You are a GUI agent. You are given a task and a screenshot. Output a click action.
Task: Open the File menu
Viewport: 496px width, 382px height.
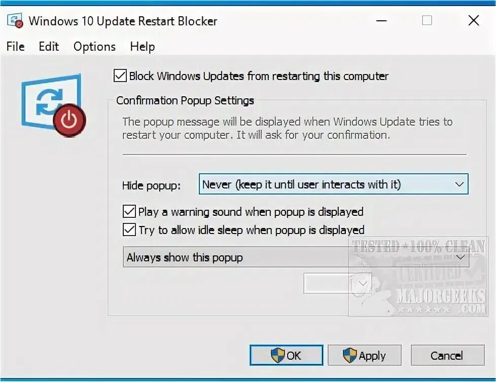coord(16,47)
